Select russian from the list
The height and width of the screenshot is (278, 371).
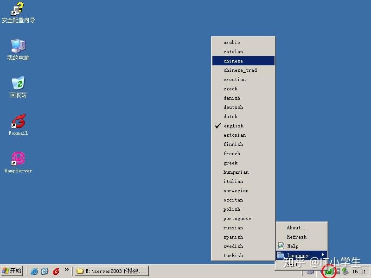click(243, 227)
